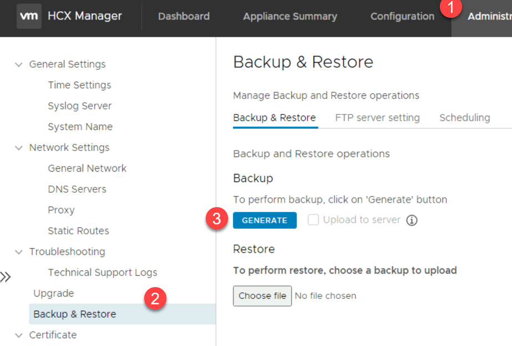Open DNS Servers settings
The height and width of the screenshot is (346, 512).
click(x=77, y=189)
